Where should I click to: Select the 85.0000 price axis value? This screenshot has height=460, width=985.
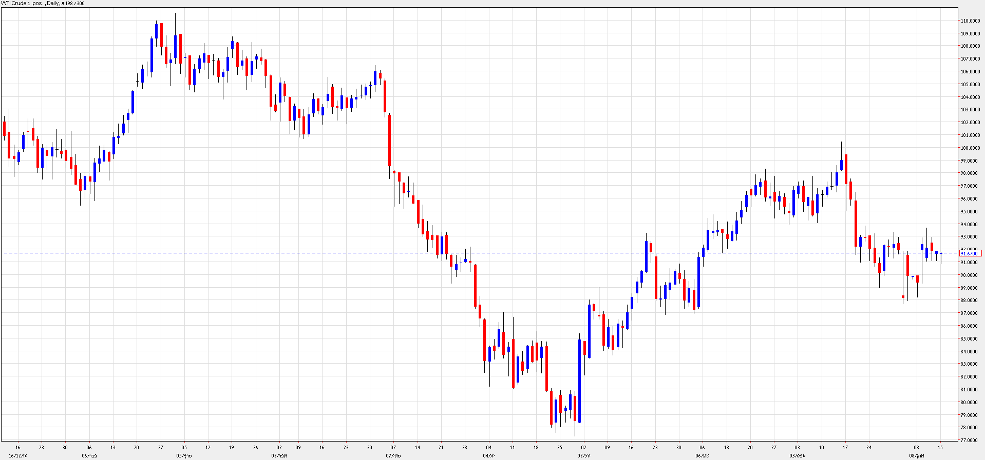coord(970,339)
